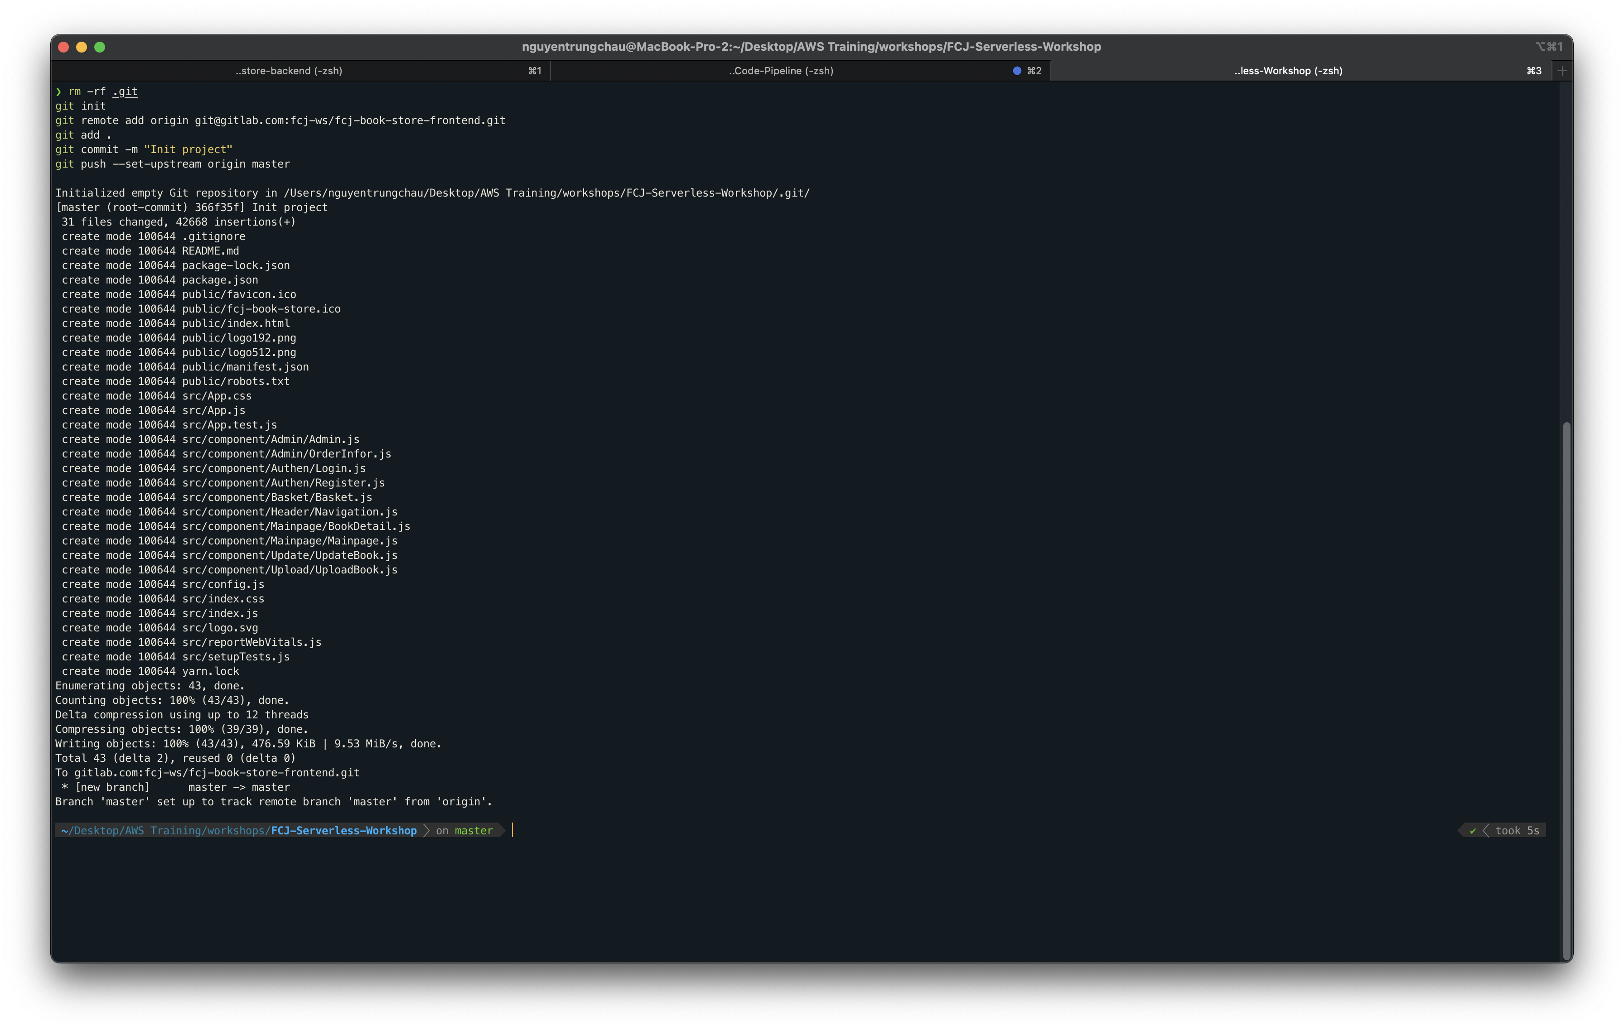
Task: Click the 'src/App.test.js' line
Action: tap(169, 425)
